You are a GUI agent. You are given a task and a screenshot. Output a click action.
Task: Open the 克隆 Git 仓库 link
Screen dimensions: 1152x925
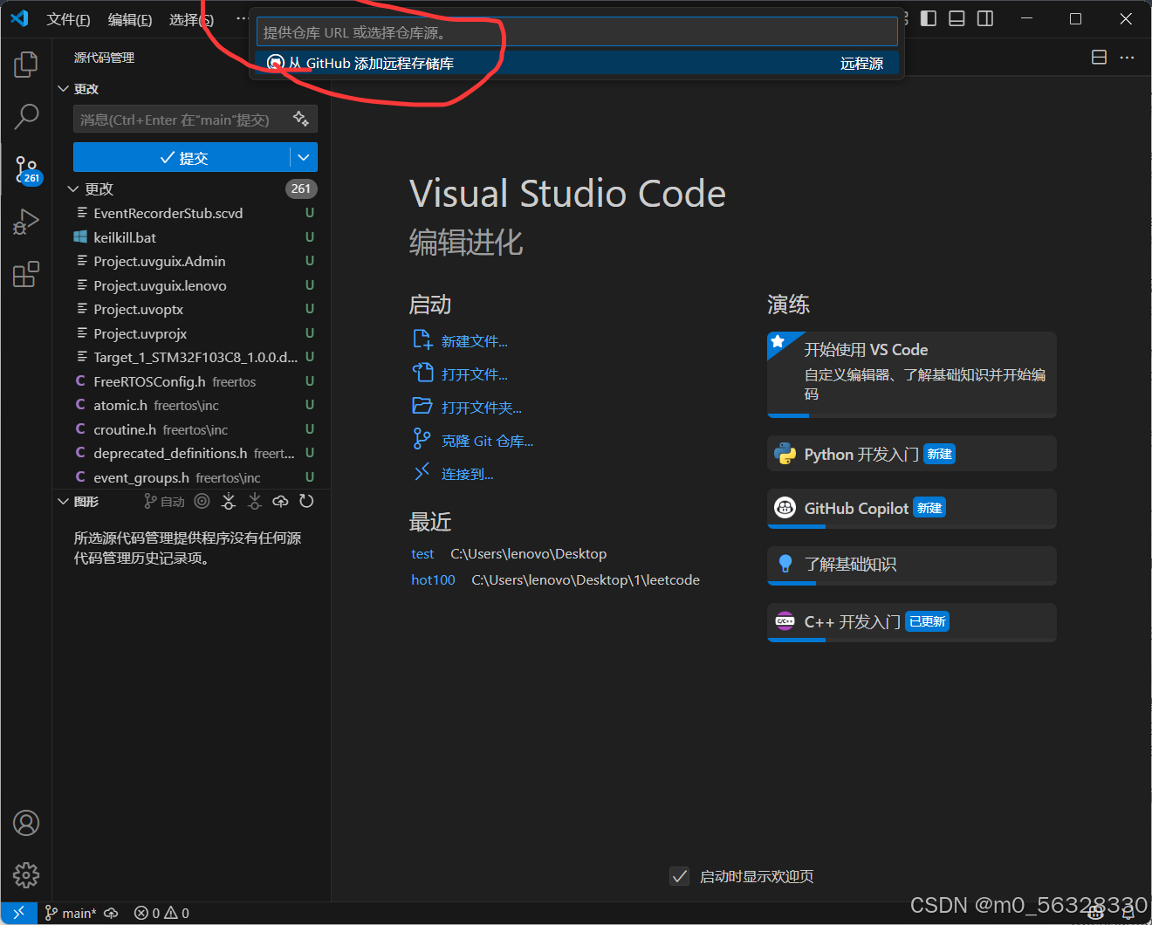tap(487, 441)
